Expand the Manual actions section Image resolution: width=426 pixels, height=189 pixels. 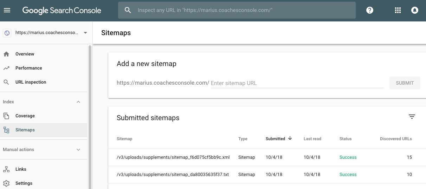click(78, 150)
